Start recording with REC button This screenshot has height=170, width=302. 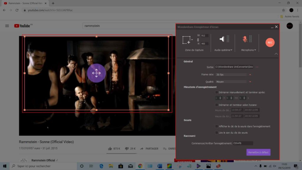(270, 42)
